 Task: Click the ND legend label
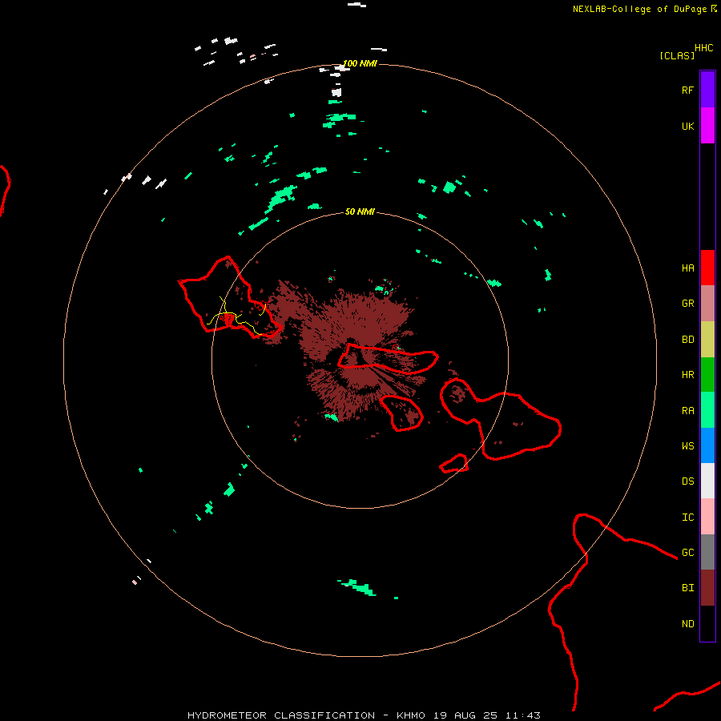[x=687, y=624]
